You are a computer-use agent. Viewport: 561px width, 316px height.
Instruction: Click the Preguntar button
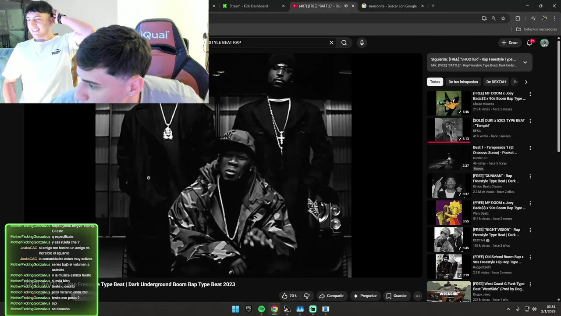[x=365, y=296]
